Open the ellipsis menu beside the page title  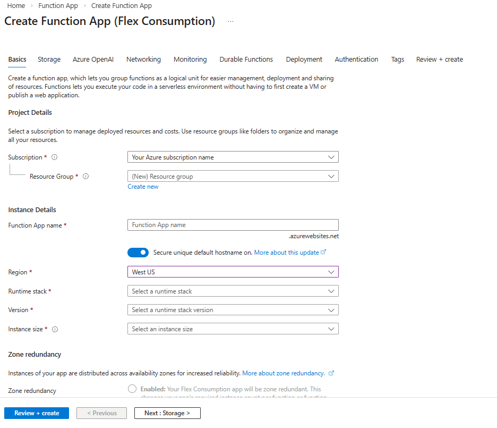[x=230, y=21]
